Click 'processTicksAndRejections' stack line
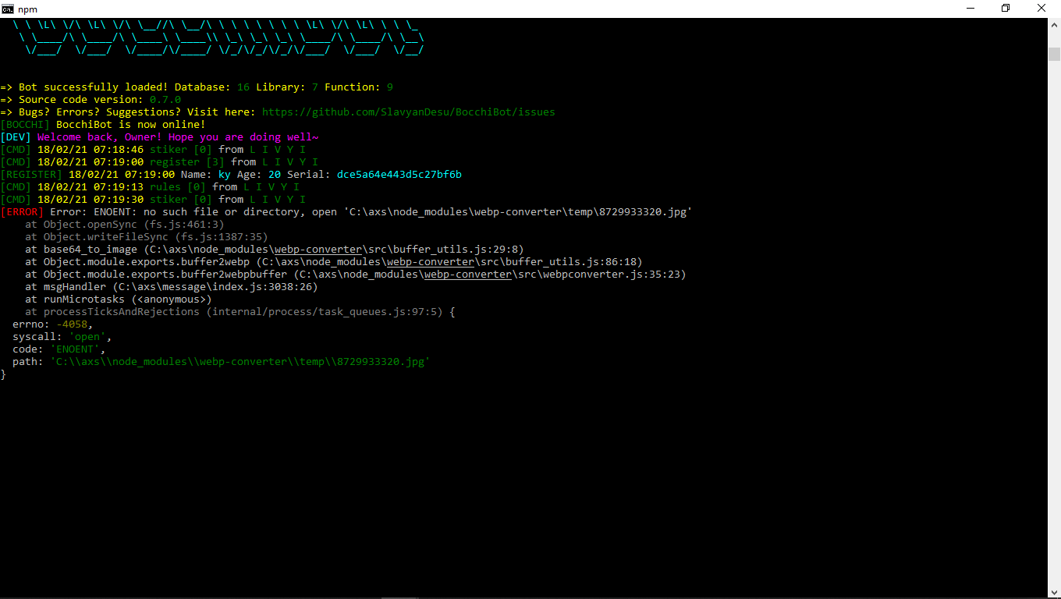This screenshot has width=1061, height=599. coord(240,312)
